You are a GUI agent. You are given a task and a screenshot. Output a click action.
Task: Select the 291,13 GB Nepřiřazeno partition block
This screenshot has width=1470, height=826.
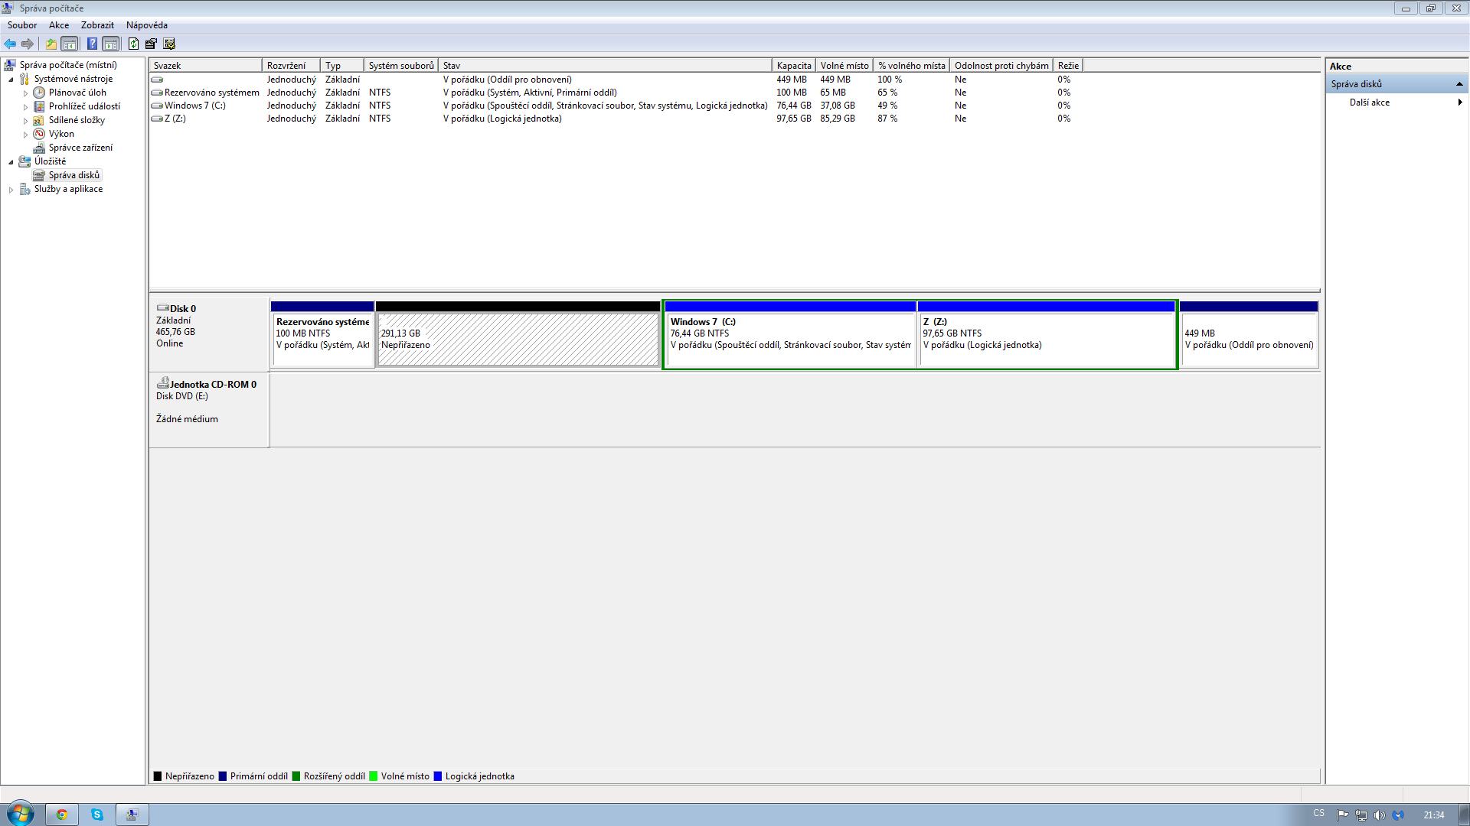click(518, 334)
